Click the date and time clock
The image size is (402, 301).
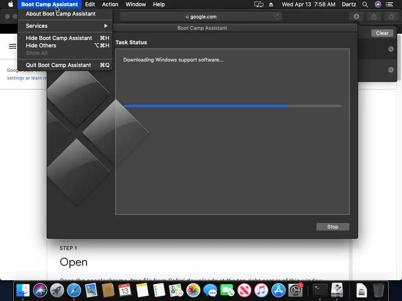tap(309, 4)
